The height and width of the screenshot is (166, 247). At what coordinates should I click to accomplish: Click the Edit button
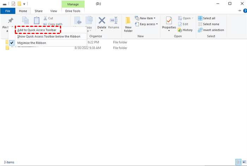183,24
